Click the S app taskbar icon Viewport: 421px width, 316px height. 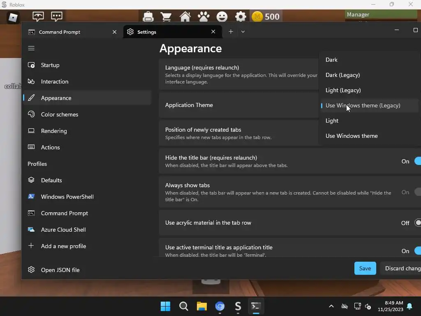[238, 306]
